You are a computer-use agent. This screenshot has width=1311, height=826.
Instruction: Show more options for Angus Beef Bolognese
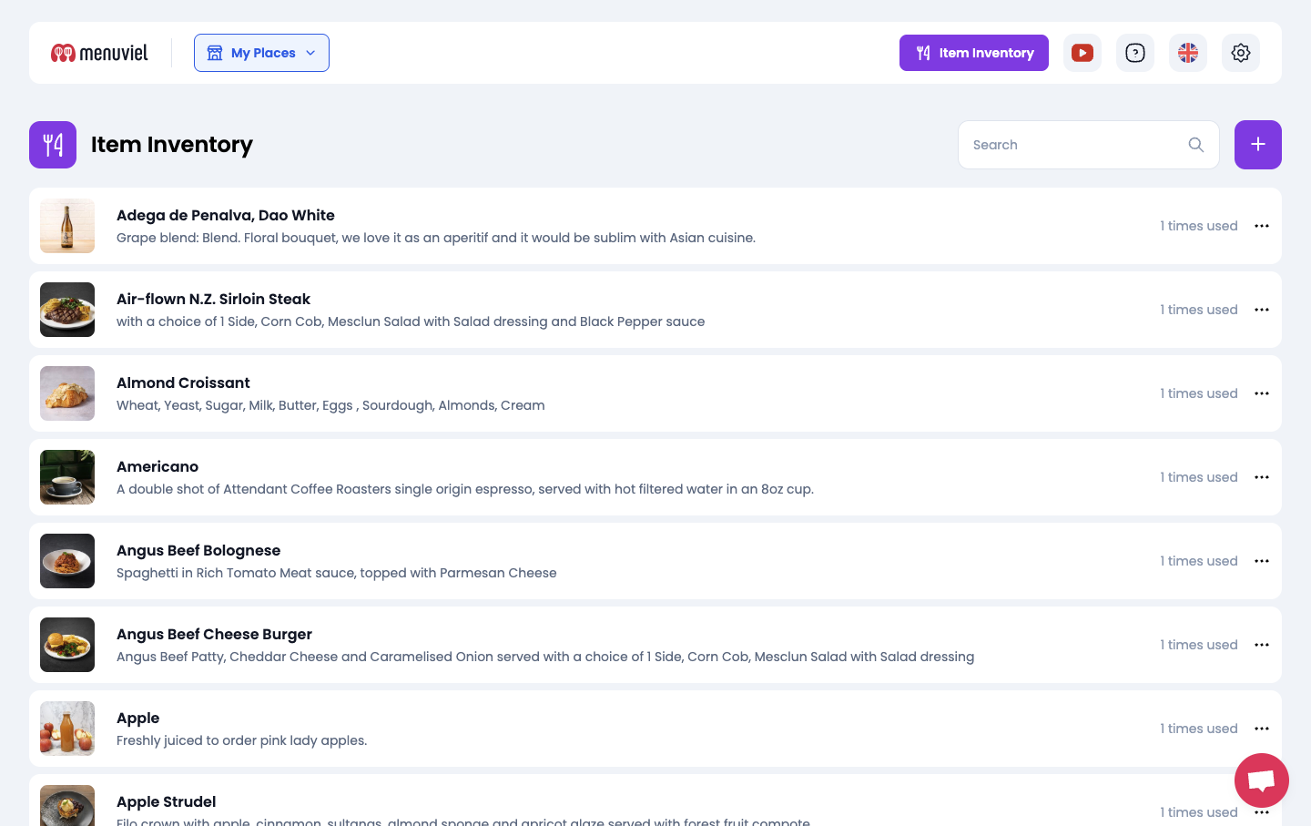click(x=1261, y=561)
